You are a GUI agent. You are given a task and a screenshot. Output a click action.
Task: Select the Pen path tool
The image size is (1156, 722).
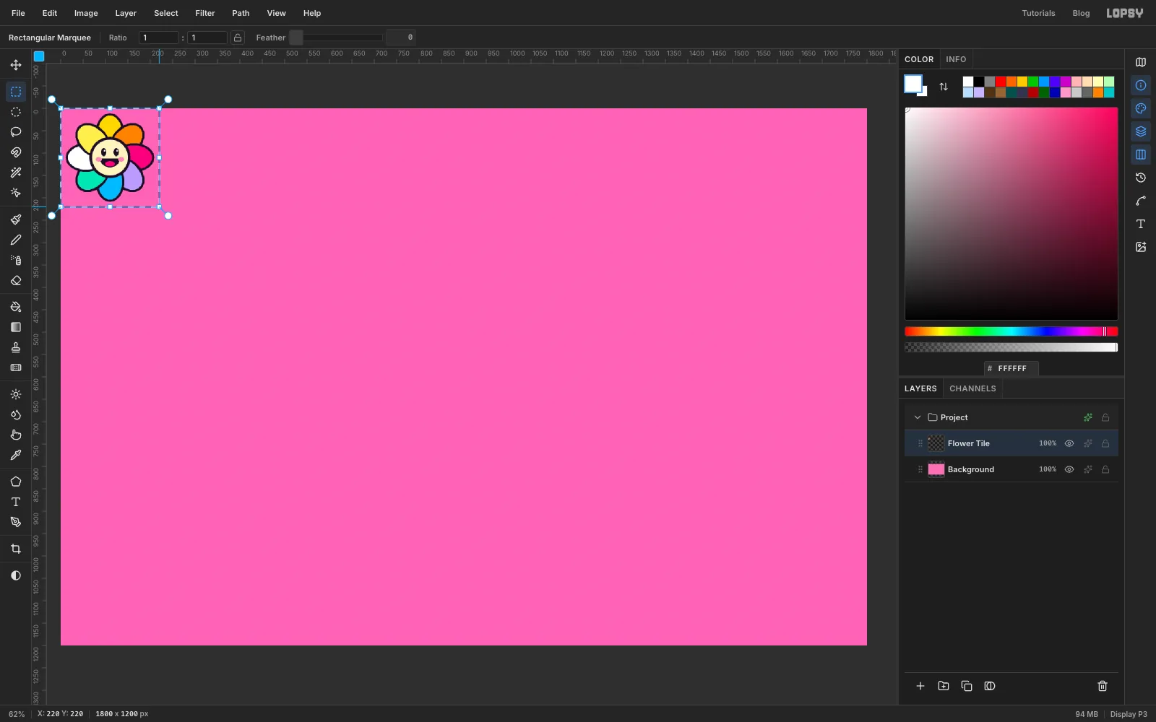[x=16, y=522]
